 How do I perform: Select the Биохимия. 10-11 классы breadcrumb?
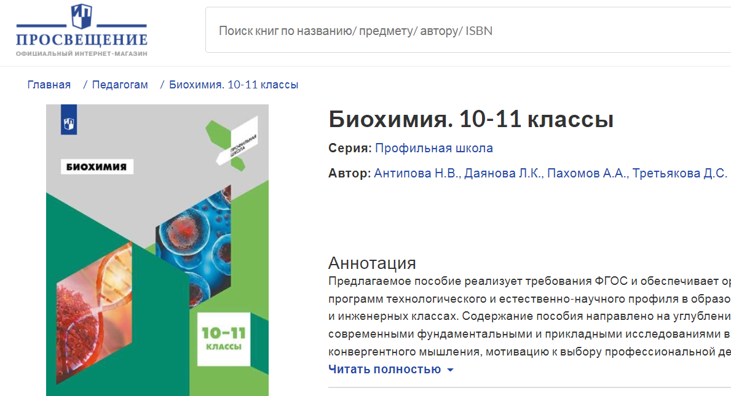click(x=234, y=85)
